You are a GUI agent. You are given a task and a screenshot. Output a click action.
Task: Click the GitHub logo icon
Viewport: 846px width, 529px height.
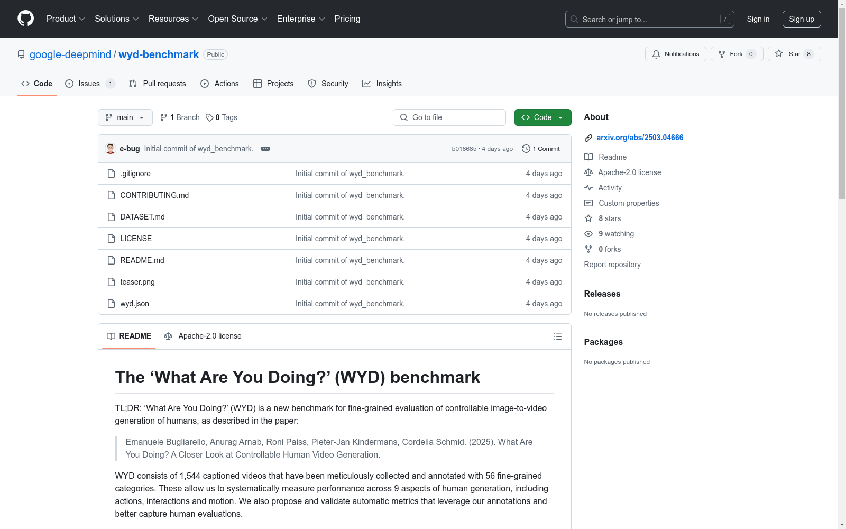pos(25,19)
